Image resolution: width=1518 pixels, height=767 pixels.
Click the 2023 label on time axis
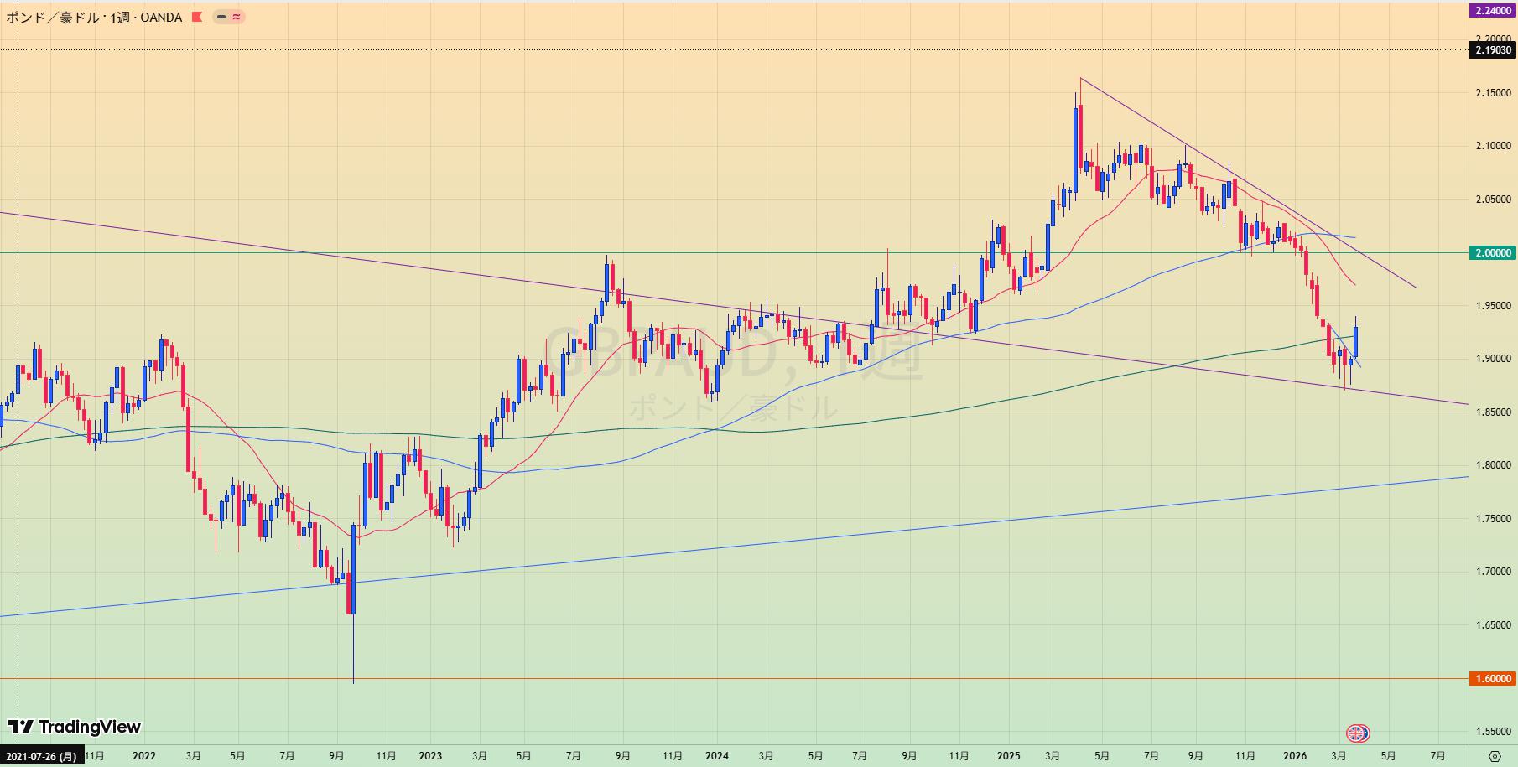tap(430, 756)
